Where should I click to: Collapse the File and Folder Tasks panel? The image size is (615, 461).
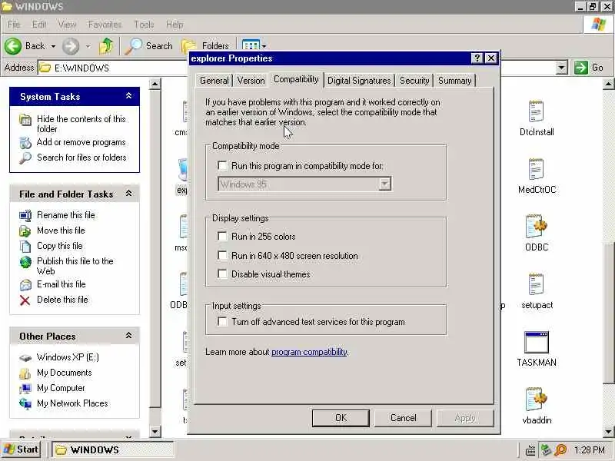128,194
